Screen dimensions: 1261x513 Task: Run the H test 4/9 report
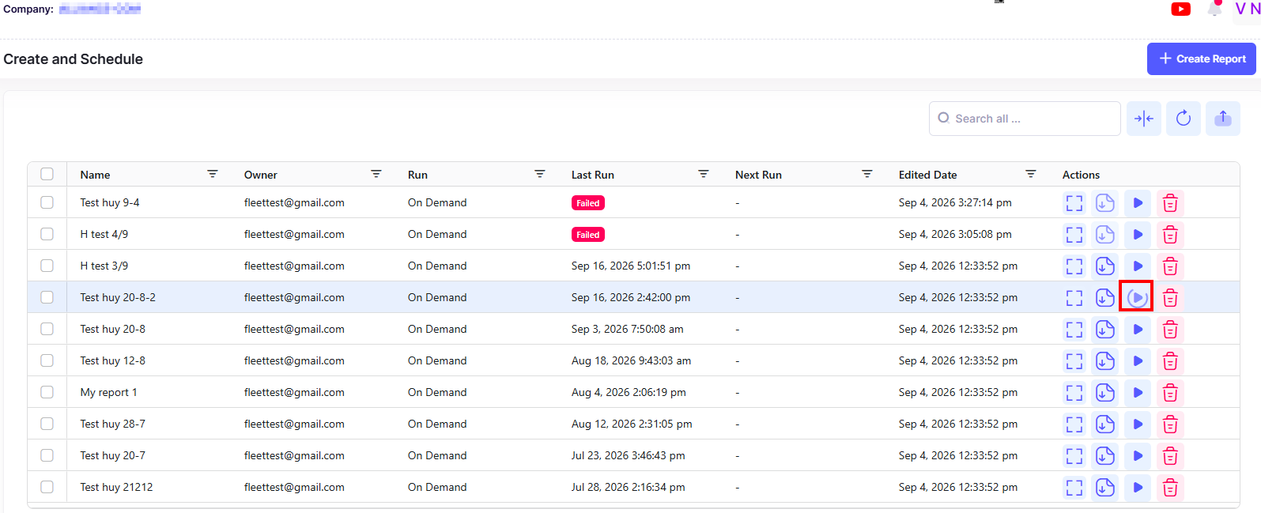pyautogui.click(x=1138, y=235)
